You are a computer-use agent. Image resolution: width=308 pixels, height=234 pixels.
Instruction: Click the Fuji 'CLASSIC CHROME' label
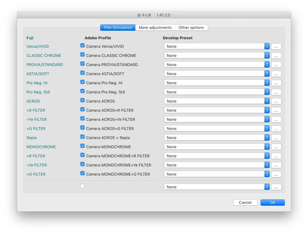point(44,56)
